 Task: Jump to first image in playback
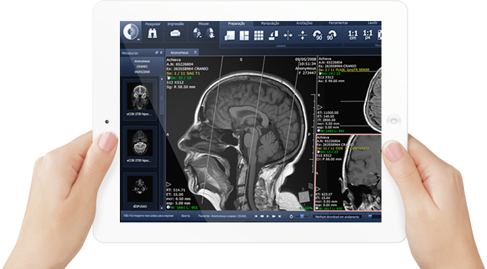click(256, 216)
